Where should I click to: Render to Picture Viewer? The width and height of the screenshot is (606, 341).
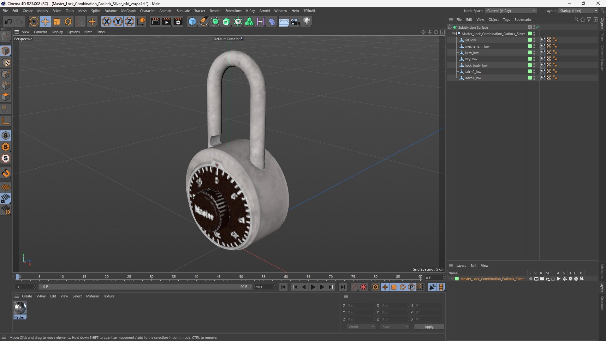(x=166, y=21)
